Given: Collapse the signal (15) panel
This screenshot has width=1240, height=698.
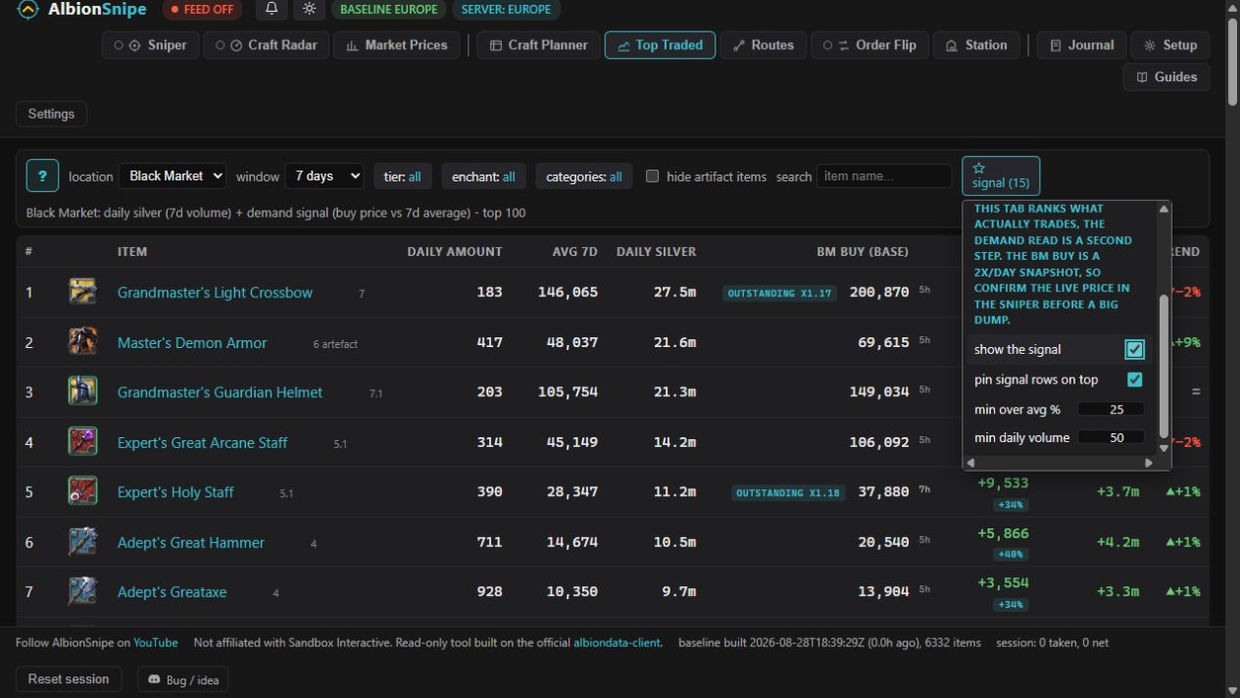Looking at the screenshot, I should coord(1000,175).
